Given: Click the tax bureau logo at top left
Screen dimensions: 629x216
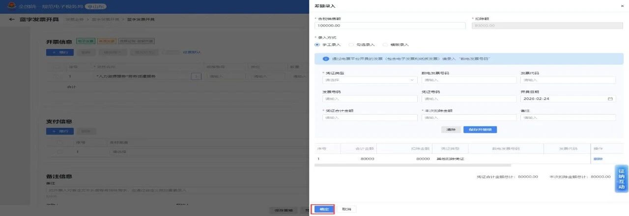Looking at the screenshot, I should pos(9,7).
